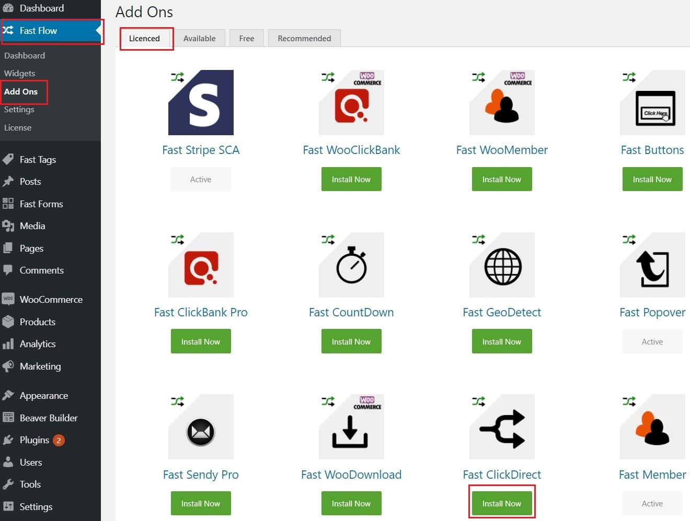Screen dimensions: 690x521
Task: Install Now for Fast WooDownload
Action: coord(351,503)
